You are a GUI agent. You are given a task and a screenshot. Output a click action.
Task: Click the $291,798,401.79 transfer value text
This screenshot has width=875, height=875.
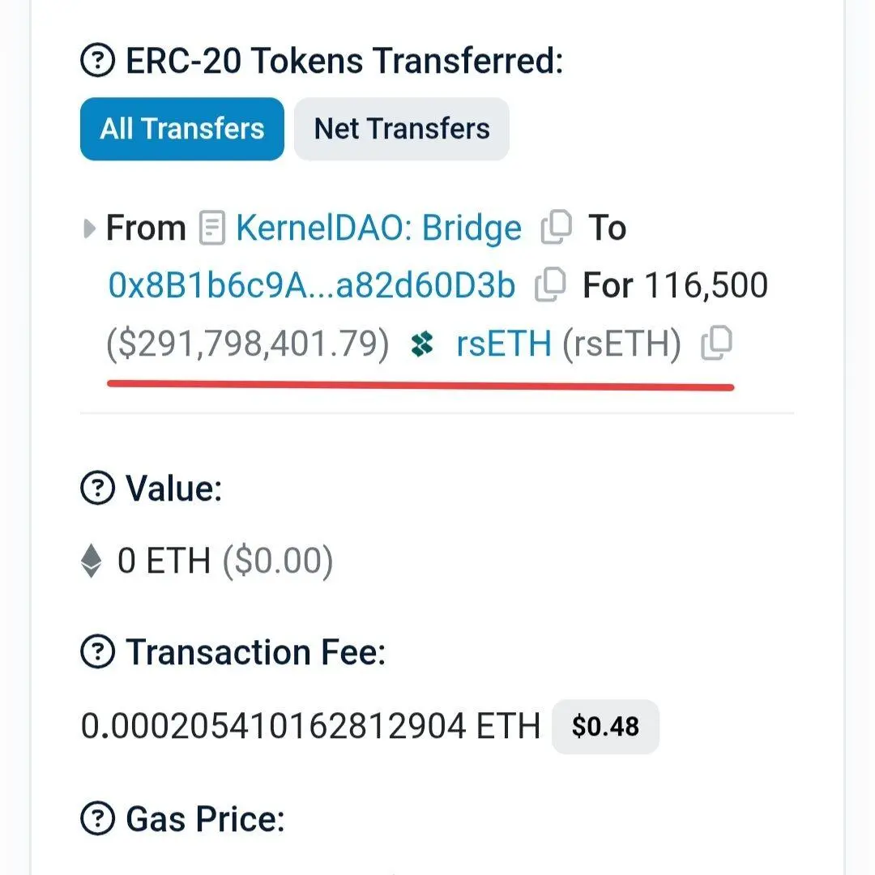(248, 346)
